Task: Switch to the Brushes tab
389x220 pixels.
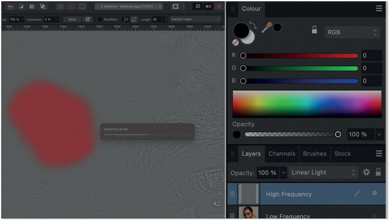Action: pyautogui.click(x=314, y=153)
